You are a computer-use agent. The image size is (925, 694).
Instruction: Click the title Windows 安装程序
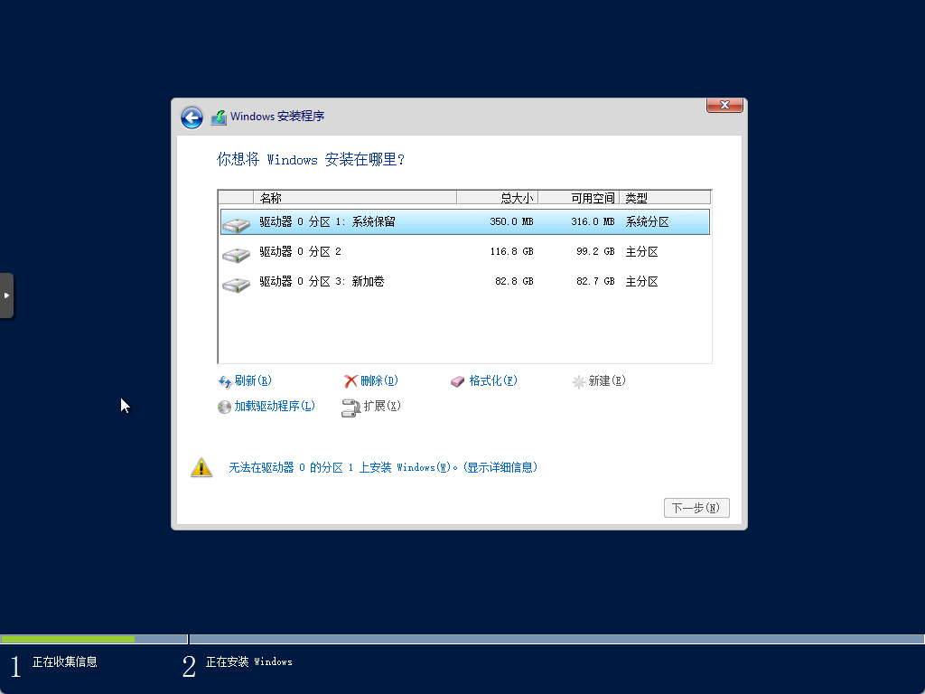(277, 117)
